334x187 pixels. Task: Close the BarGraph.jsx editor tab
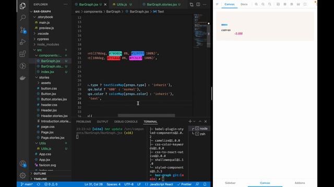105,5
